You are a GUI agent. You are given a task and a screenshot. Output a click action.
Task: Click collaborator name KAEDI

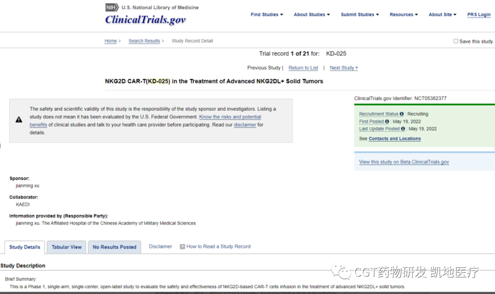pyautogui.click(x=23, y=204)
